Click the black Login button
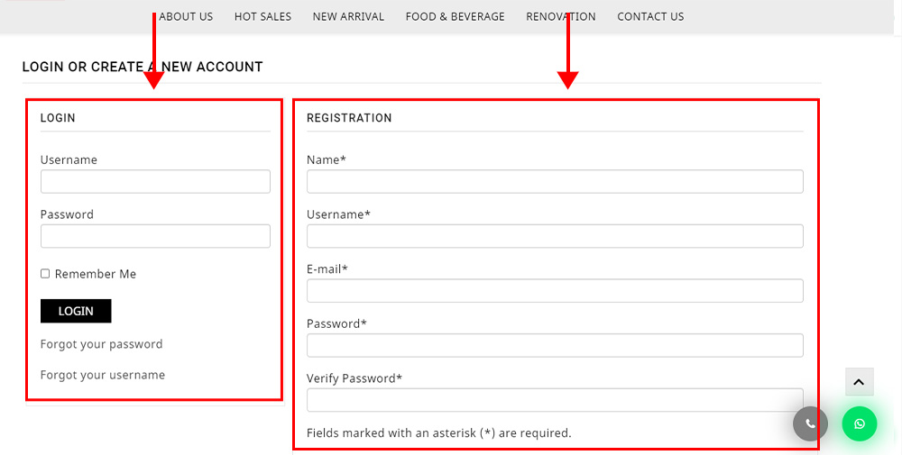902x455 pixels. coord(76,311)
